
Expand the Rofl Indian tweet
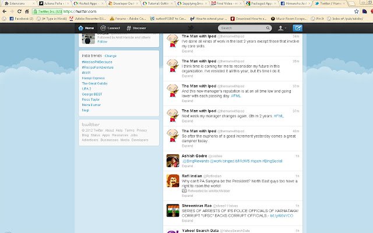pos(187,196)
